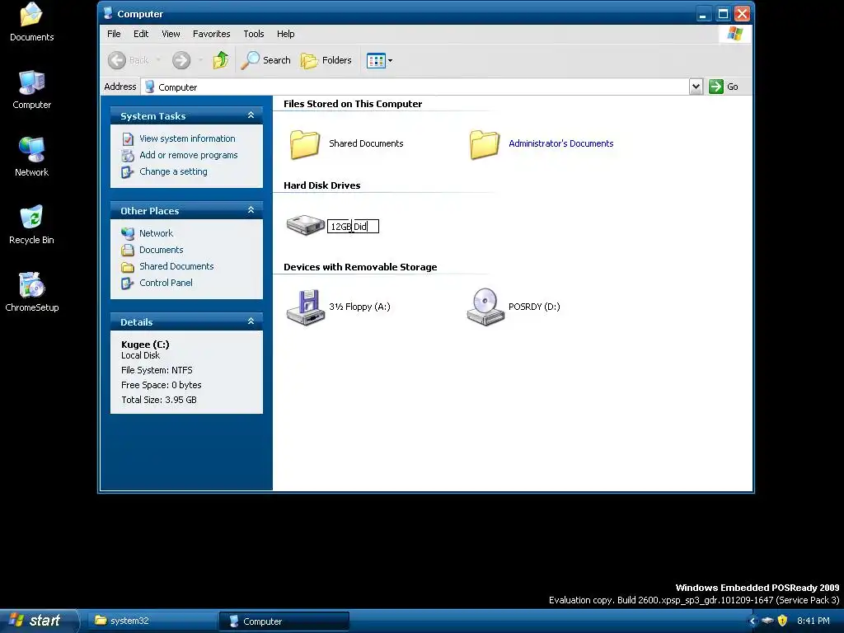Open the Back history dropdown arrow

pyautogui.click(x=158, y=60)
